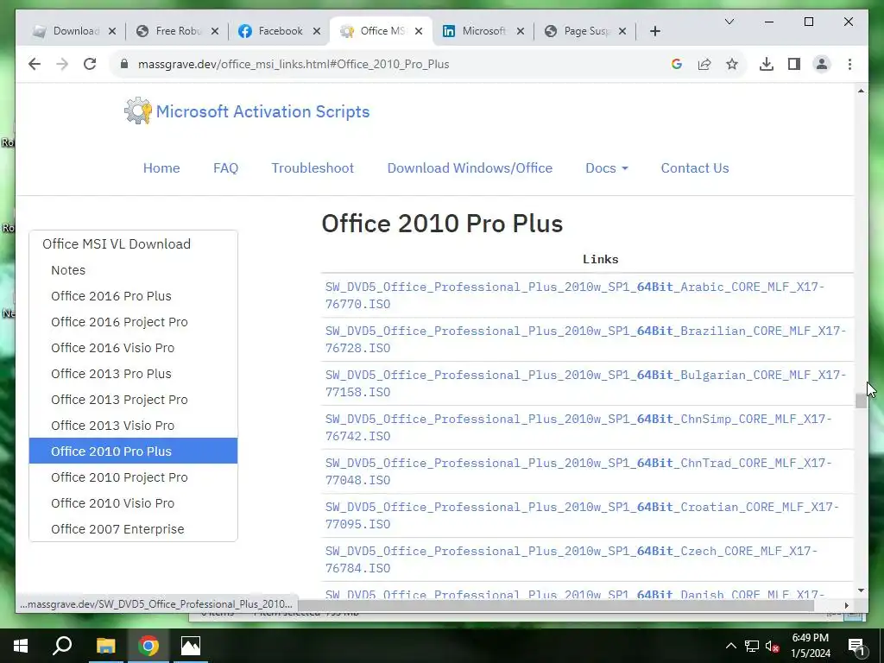Download the 64Bit Arabic ISO link
Image resolution: width=884 pixels, height=663 pixels.
[575, 295]
